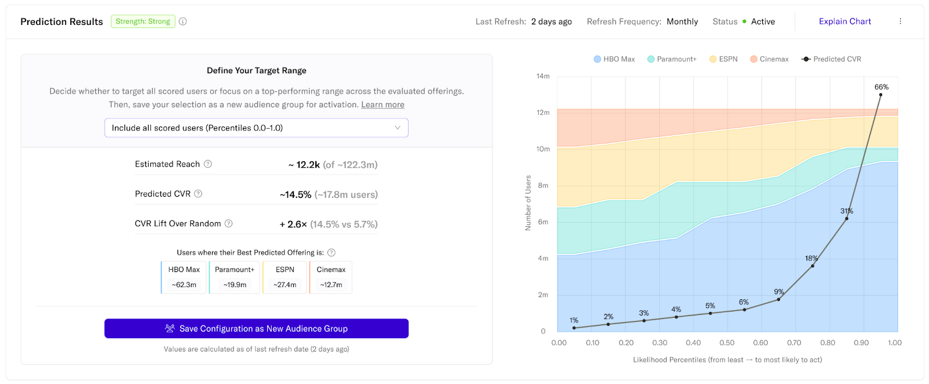This screenshot has height=384, width=929.
Task: Click the help icon next to Estimated Reach
Action: click(x=208, y=164)
